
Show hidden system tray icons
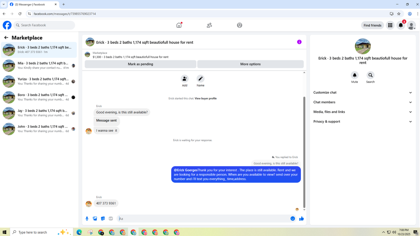coord(383,232)
